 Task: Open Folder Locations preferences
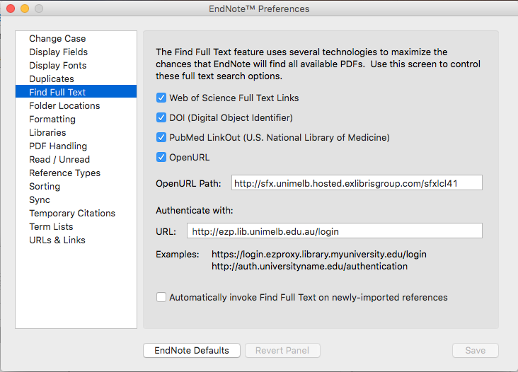click(x=64, y=105)
